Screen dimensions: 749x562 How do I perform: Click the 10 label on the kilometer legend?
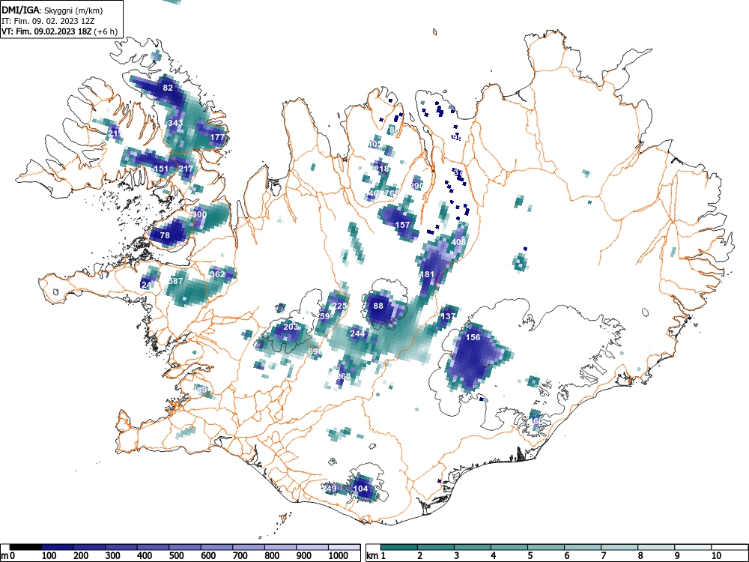coord(716,556)
